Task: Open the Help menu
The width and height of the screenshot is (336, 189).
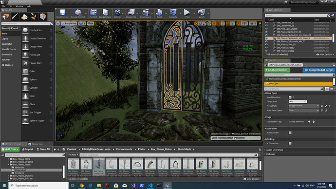Action: tap(29, 6)
